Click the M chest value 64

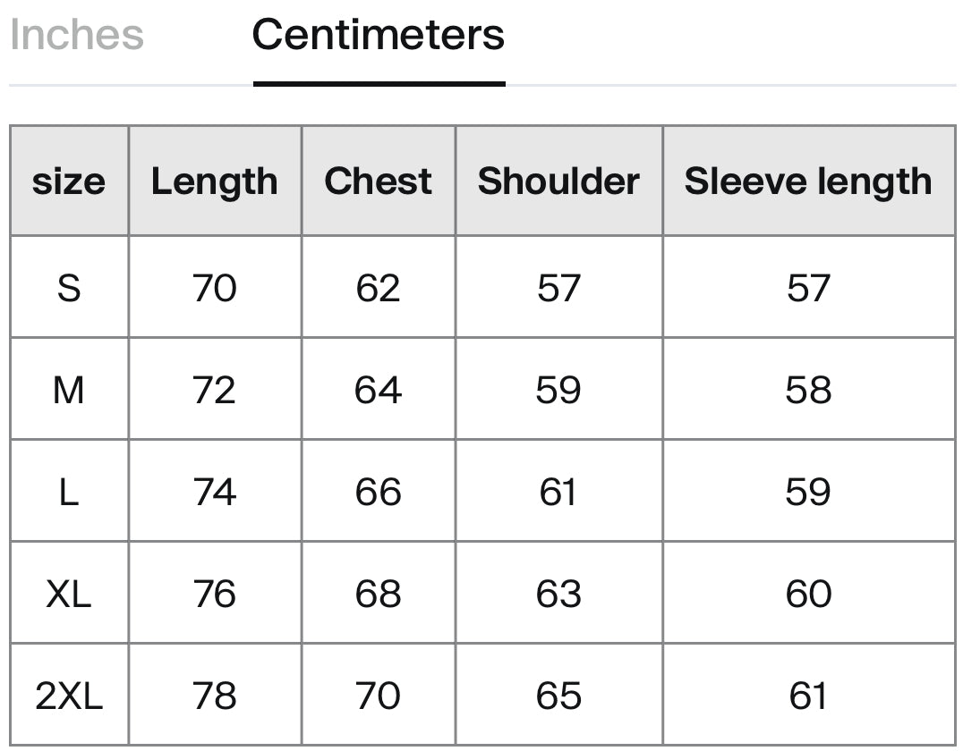[379, 390]
